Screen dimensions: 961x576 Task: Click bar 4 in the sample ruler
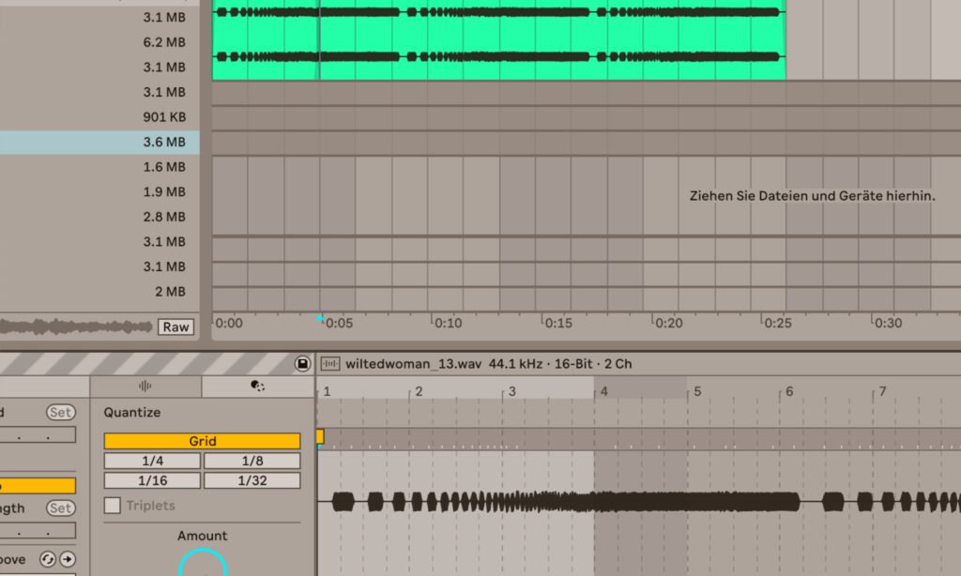pyautogui.click(x=603, y=391)
